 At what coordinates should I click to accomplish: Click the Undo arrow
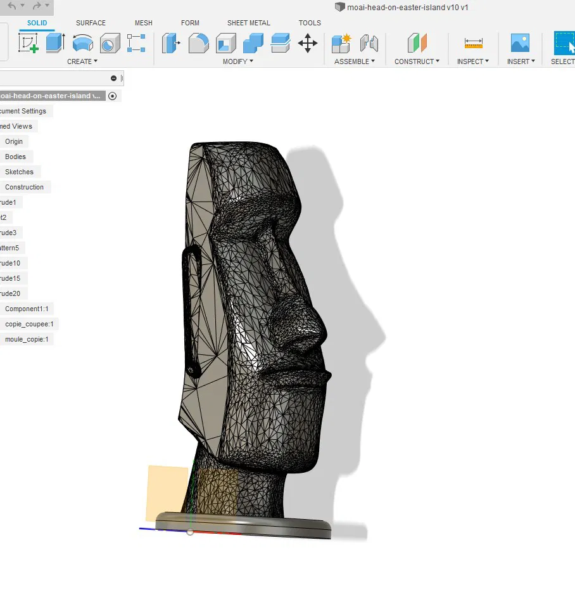pyautogui.click(x=12, y=6)
